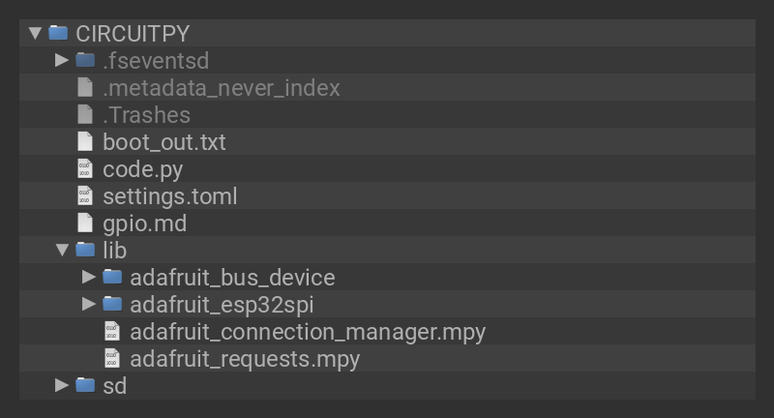The height and width of the screenshot is (418, 774).
Task: Click the lib folder icon
Action: [85, 251]
